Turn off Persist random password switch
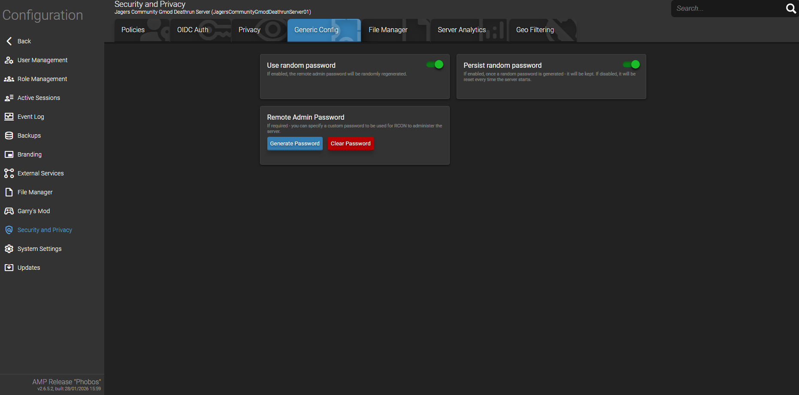The image size is (799, 395). pos(632,65)
